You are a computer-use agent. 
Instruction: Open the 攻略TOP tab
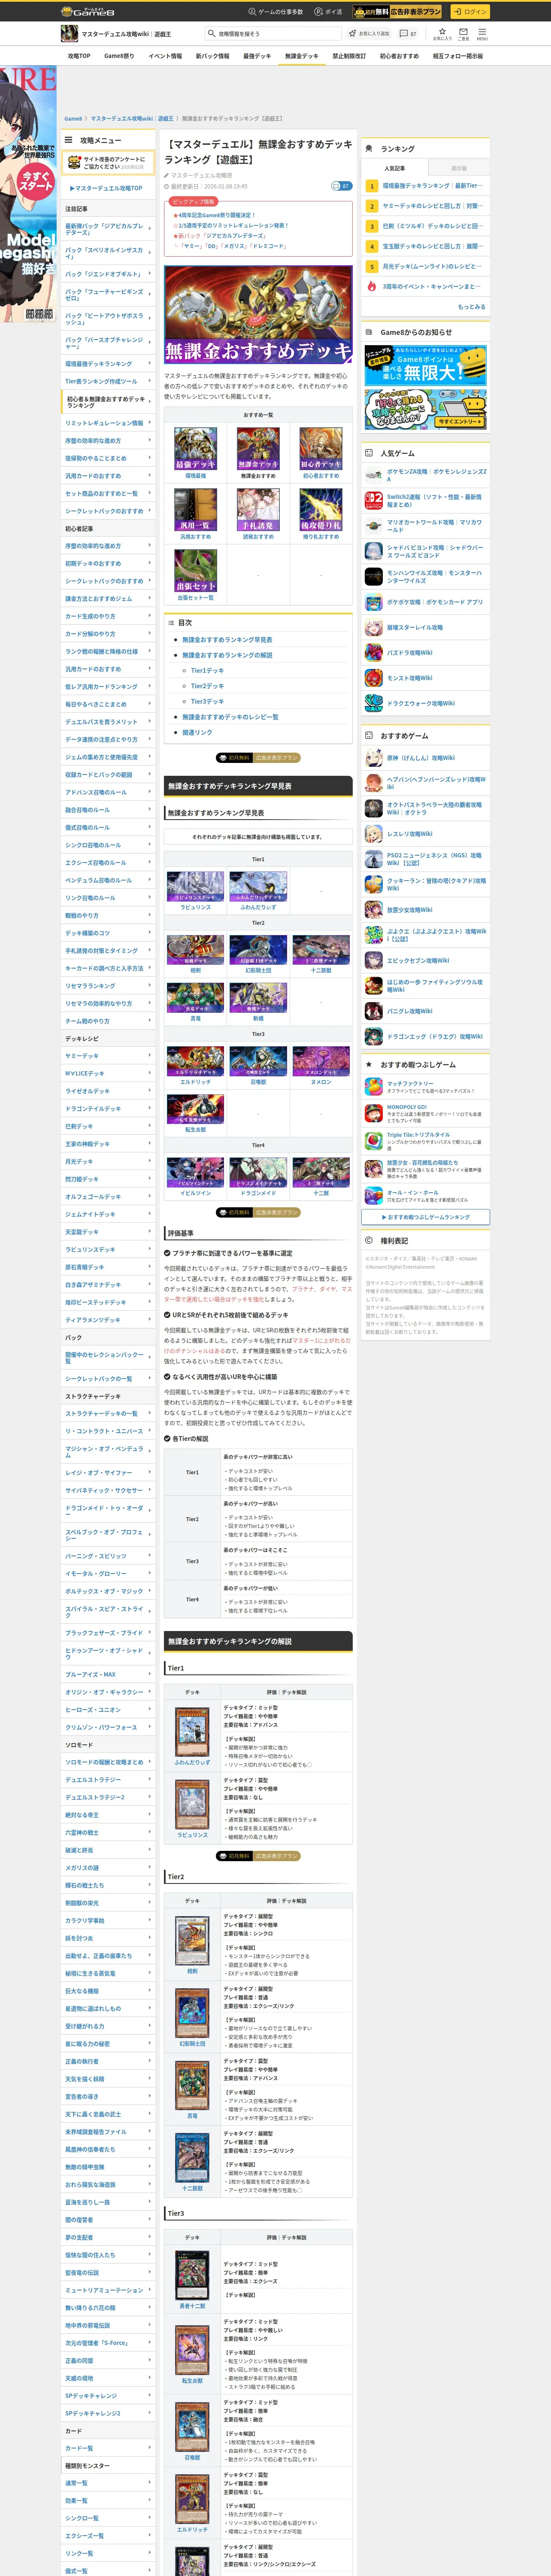pos(79,56)
